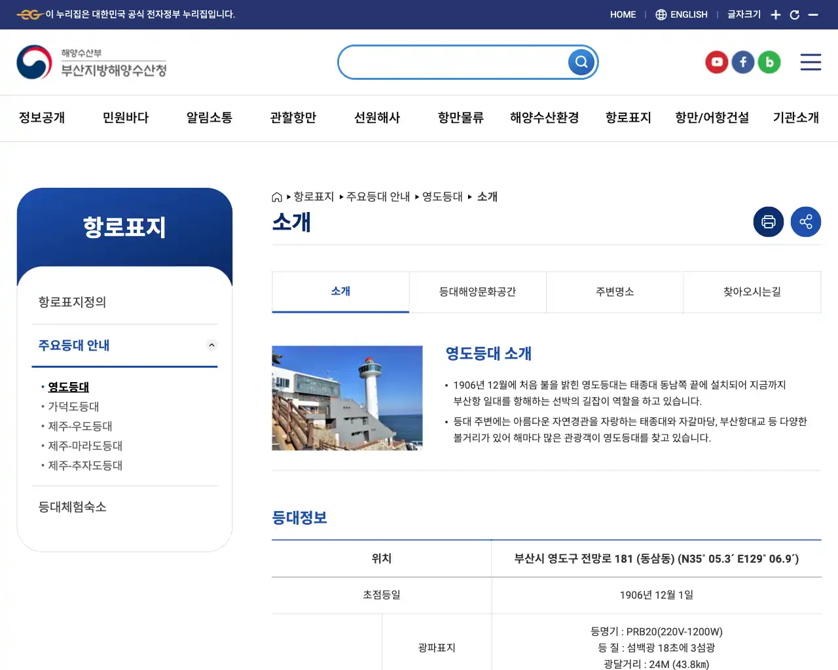Click the address cell 부산시 영도구 전망로 181
The height and width of the screenshot is (670, 838).
(x=657, y=559)
